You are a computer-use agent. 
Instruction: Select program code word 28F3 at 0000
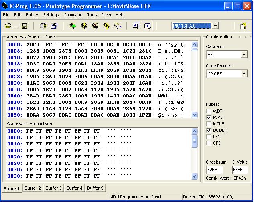(33, 44)
